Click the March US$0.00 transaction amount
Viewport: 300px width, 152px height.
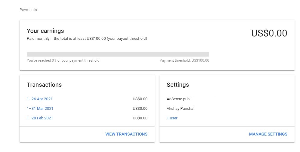point(140,109)
